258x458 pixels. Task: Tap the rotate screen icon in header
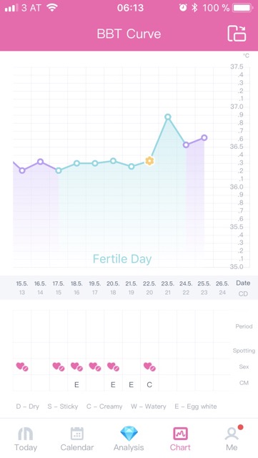(x=237, y=34)
